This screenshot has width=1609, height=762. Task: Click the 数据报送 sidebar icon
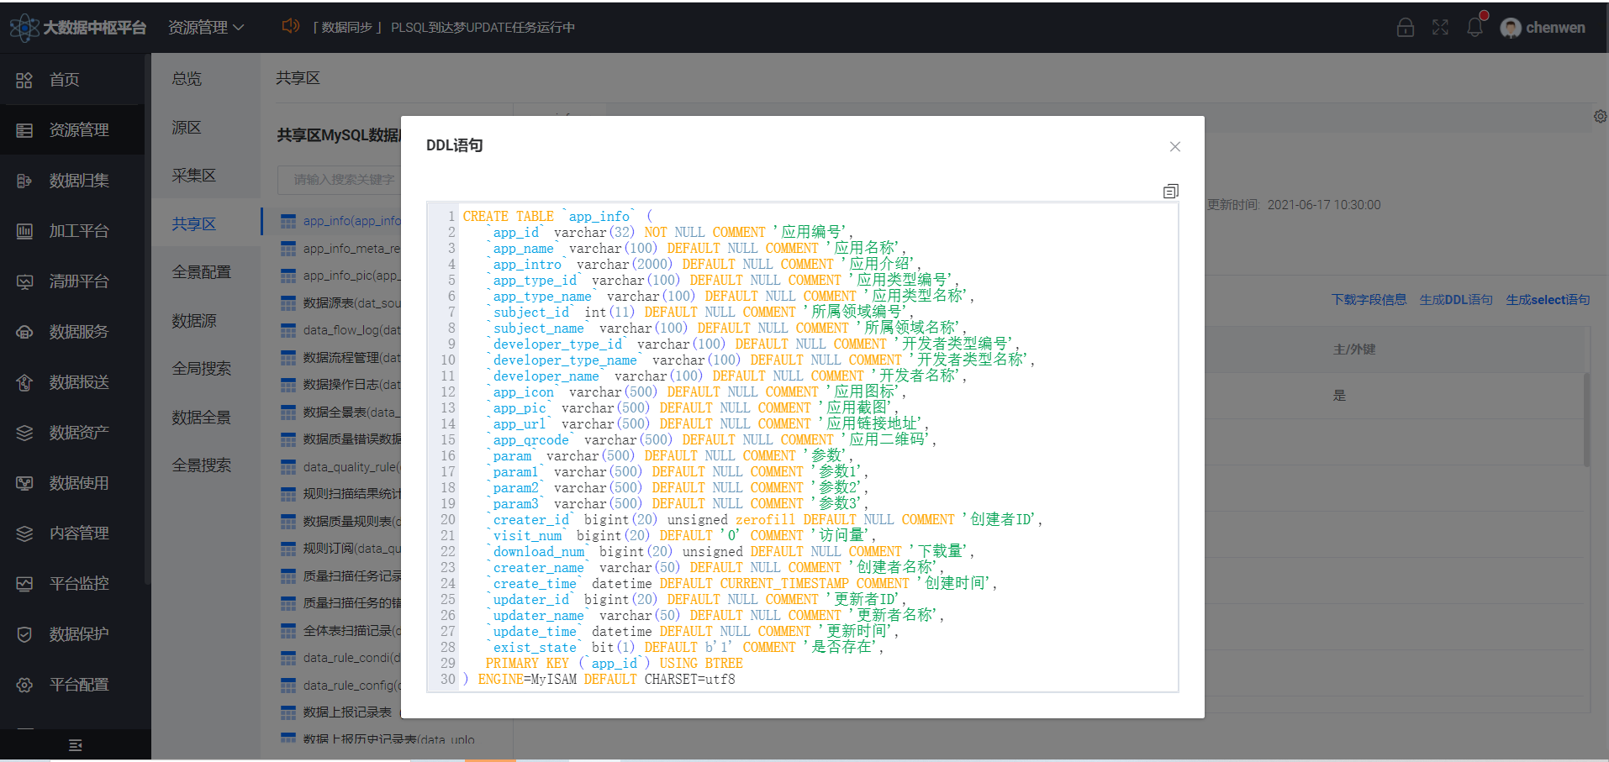coord(24,382)
